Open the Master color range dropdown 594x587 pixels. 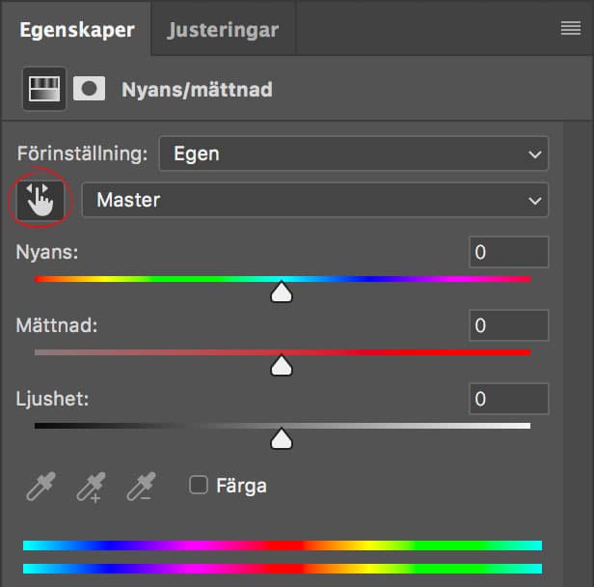314,200
